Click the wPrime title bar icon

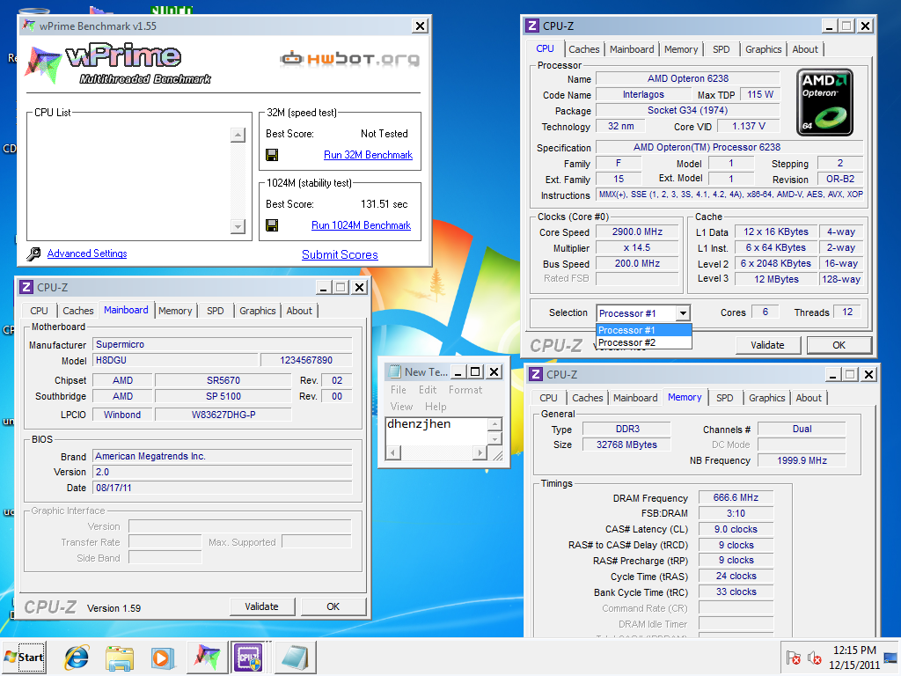point(28,26)
